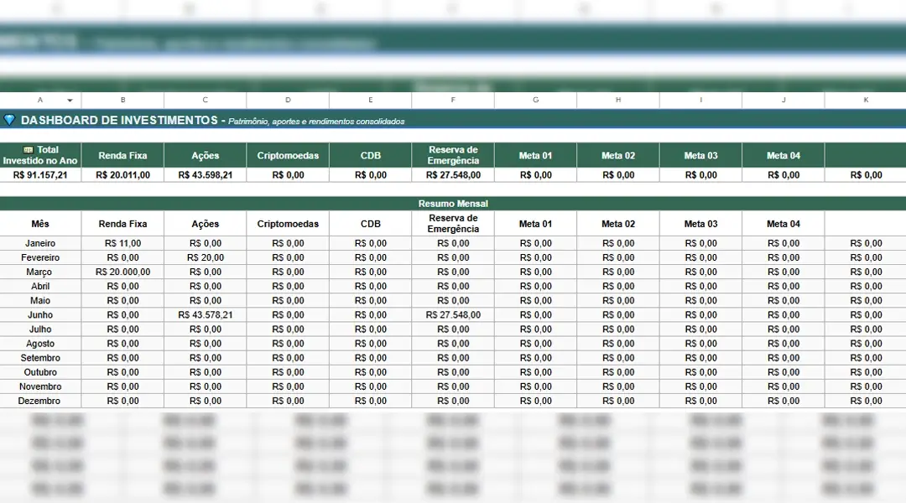This screenshot has width=906, height=503.
Task: Click the subtitle 'Patrimônio, aportes e rendimentos consolidados'
Action: 316,122
